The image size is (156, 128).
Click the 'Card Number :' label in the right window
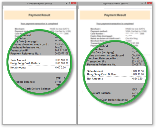pyautogui.click(x=97, y=34)
